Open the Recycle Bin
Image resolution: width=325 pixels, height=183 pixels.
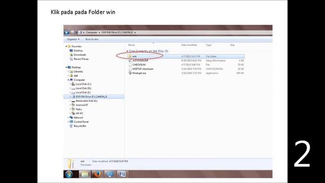point(80,126)
